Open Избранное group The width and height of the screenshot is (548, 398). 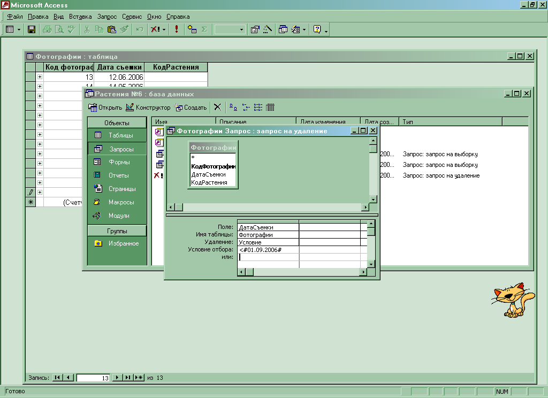click(x=117, y=243)
